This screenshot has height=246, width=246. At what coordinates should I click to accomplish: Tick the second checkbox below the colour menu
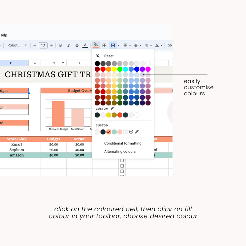[x=122, y=166]
